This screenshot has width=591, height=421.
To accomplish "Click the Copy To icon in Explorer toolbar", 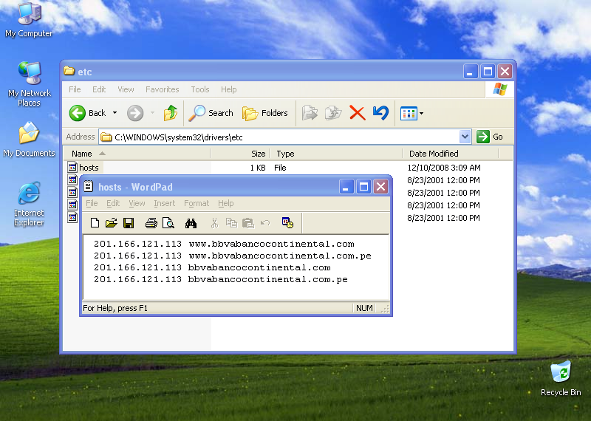I will pyautogui.click(x=333, y=113).
